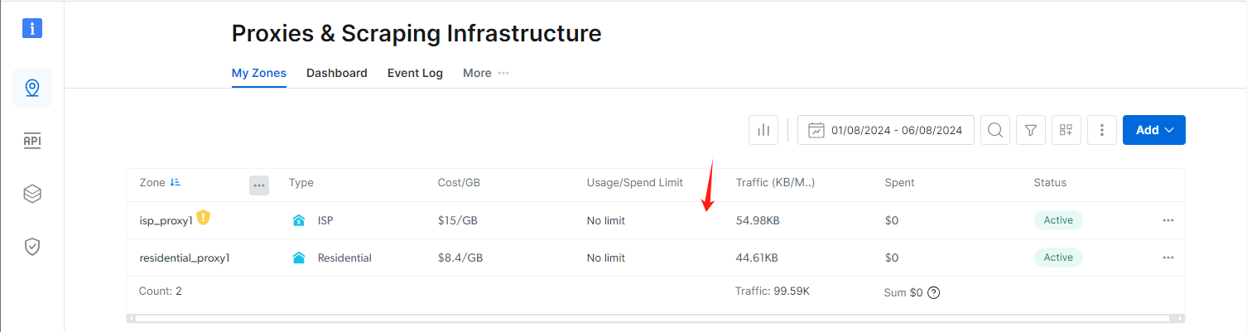Switch to the Event Log tab
Image resolution: width=1247 pixels, height=332 pixels.
(x=415, y=73)
